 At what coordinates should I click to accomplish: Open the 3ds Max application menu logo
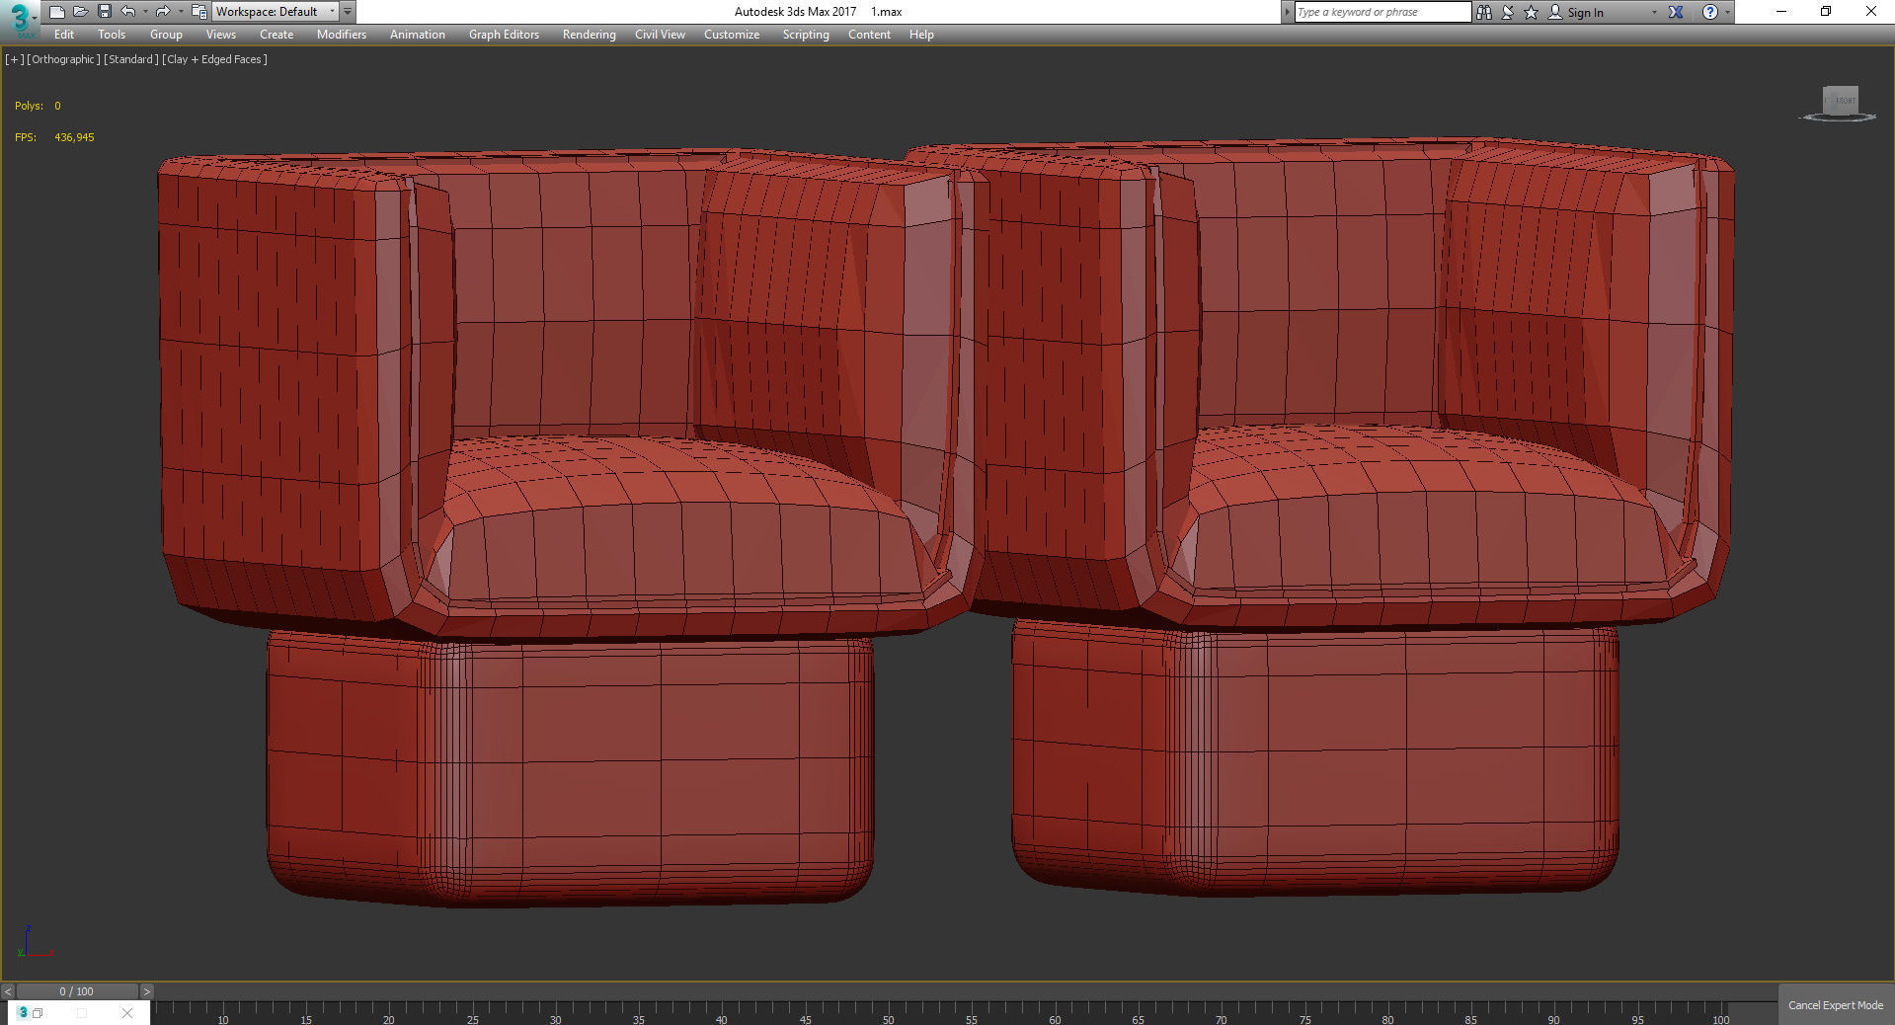pos(20,19)
